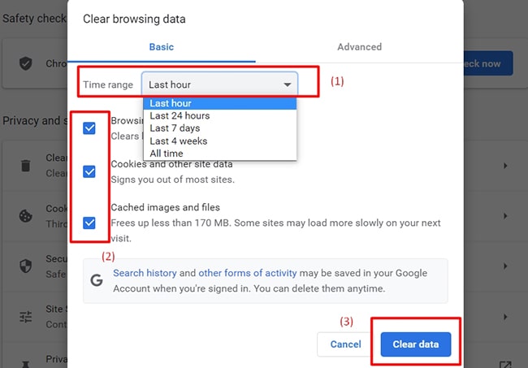Click the trash icon for clear browsing data
Image resolution: width=528 pixels, height=368 pixels.
26,166
